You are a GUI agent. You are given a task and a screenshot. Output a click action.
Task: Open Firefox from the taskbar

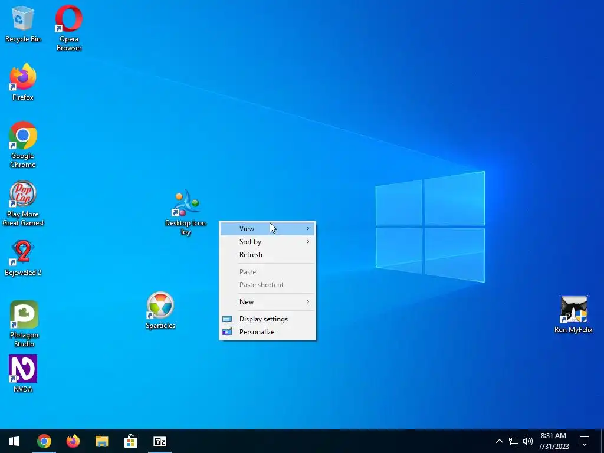click(x=73, y=441)
